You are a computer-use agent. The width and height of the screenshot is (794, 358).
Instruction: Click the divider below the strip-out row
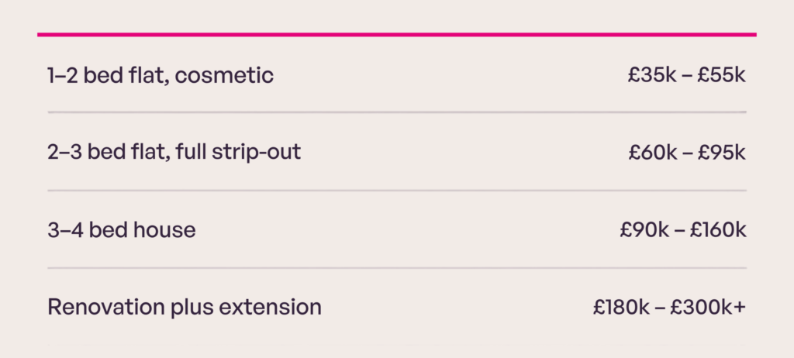point(397,191)
